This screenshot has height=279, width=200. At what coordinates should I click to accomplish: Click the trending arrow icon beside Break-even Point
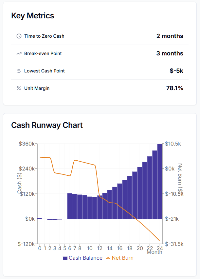coord(19,53)
